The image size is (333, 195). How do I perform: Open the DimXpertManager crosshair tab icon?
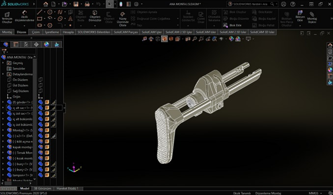click(36, 44)
